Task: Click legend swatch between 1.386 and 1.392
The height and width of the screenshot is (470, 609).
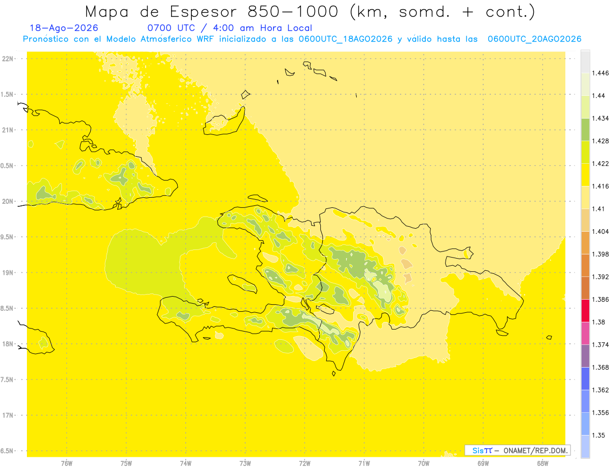Action: tap(586, 287)
